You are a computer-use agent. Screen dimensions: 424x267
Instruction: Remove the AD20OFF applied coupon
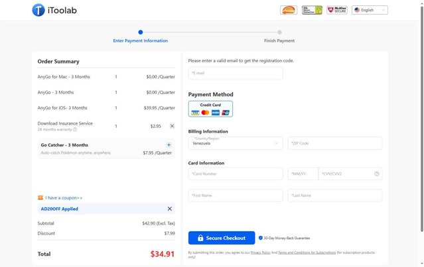170,209
